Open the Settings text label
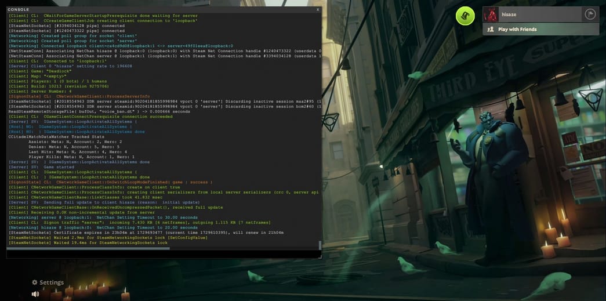 (x=52, y=282)
